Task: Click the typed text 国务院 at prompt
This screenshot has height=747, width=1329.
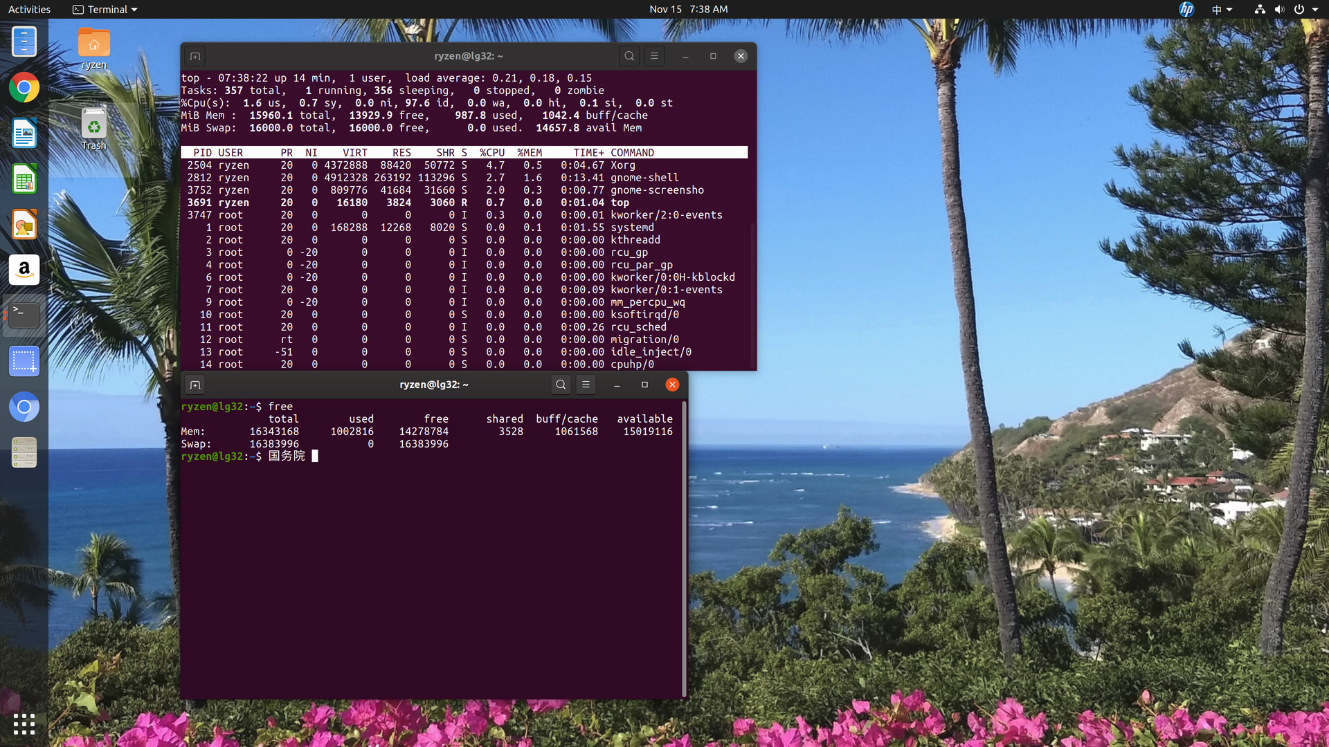Action: [287, 456]
